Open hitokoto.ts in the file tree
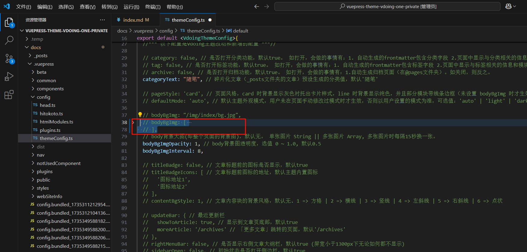Viewport: 527px width, 252px height. click(x=65, y=114)
